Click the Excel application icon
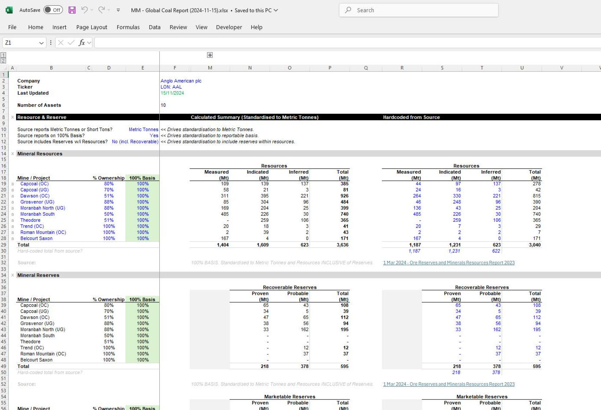This screenshot has width=601, height=410. [9, 10]
